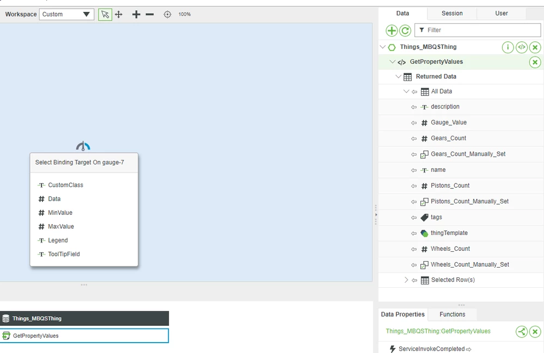544x353 pixels.
Task: Click the gauge widget on canvas
Action: (x=83, y=146)
